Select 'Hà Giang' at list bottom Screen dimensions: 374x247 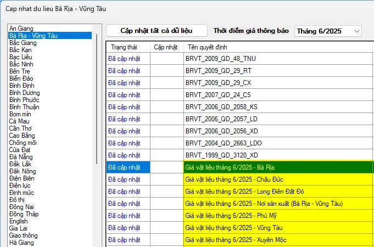click(21, 243)
